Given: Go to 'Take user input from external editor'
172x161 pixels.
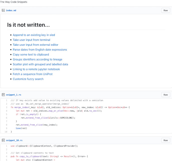Looking at the screenshot, I should [x=36, y=45].
